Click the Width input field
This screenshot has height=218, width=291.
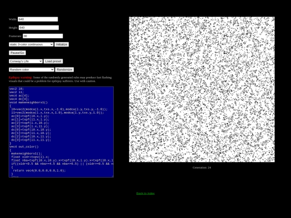pos(38,19)
